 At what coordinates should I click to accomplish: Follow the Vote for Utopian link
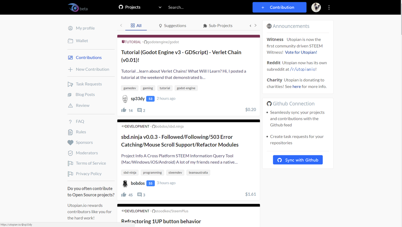301,52
